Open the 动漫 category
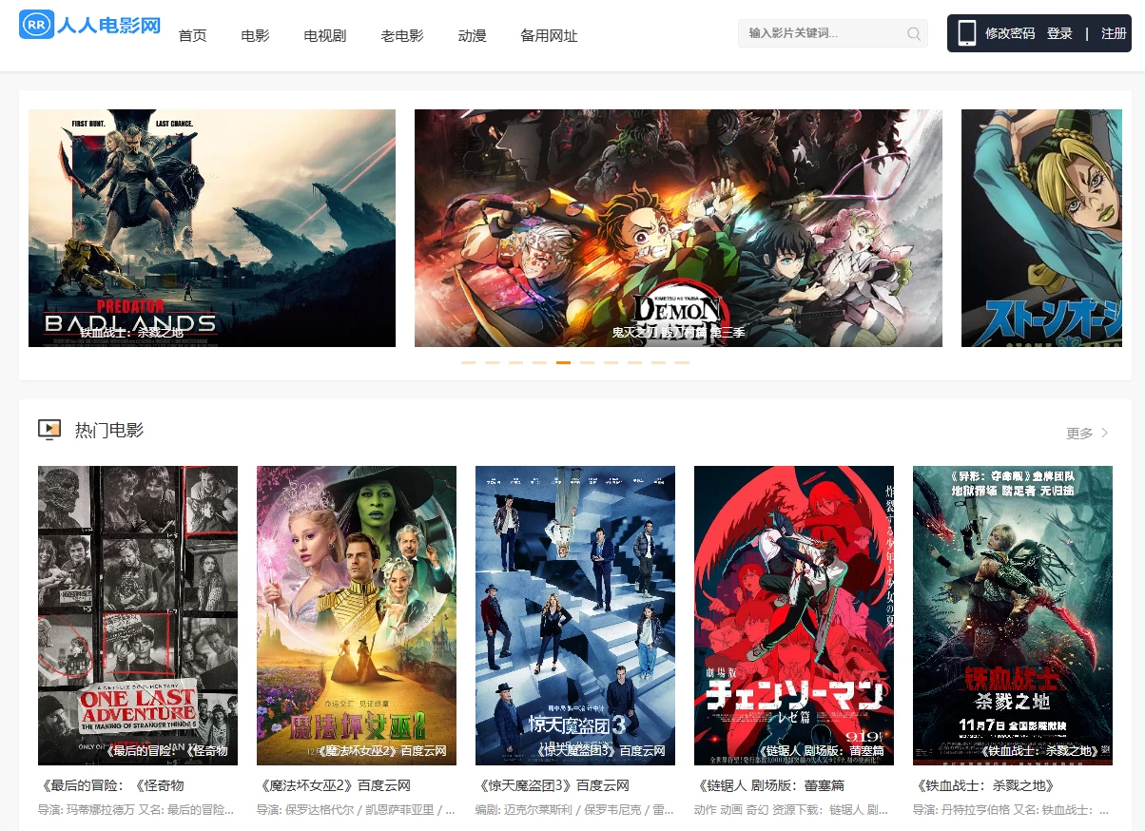This screenshot has width=1145, height=831. [472, 36]
